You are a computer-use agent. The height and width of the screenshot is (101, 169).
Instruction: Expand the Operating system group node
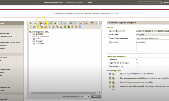(32, 36)
